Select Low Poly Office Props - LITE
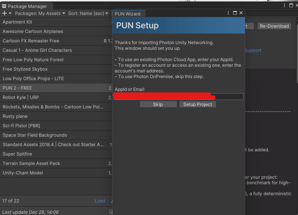Image resolution: width=298 pixels, height=215 pixels. click(56, 78)
